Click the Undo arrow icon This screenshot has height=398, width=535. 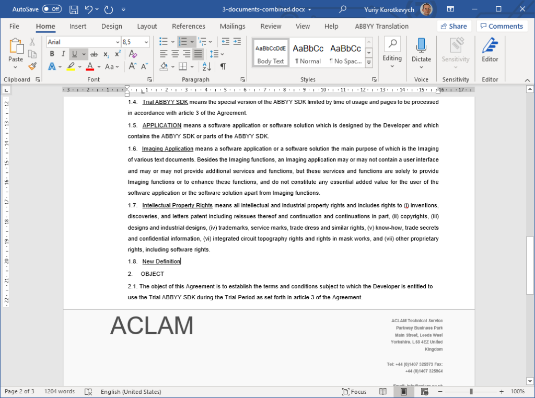(89, 9)
